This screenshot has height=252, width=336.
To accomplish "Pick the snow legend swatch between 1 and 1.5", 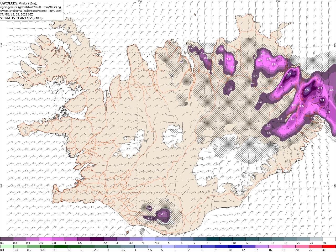I will (71, 239).
